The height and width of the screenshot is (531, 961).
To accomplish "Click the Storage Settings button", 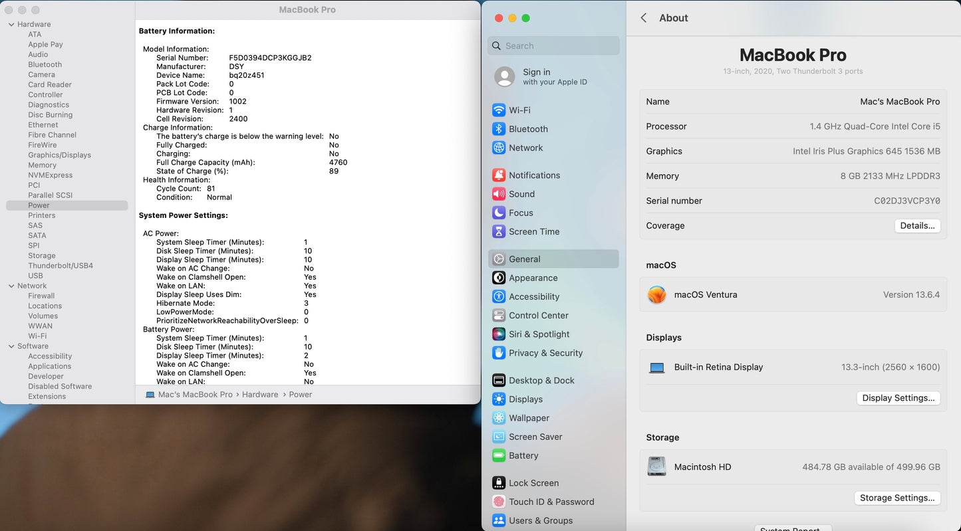I will [x=896, y=498].
